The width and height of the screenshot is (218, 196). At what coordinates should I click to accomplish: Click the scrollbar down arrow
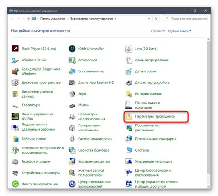click(208, 187)
